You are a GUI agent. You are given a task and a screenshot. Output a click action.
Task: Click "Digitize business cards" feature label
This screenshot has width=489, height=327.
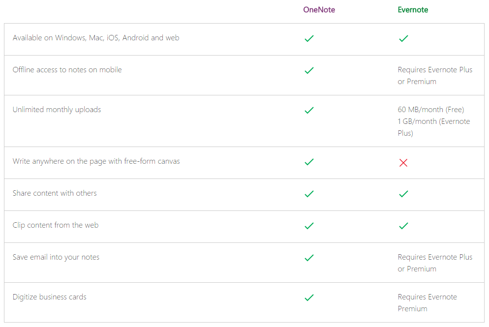click(49, 297)
